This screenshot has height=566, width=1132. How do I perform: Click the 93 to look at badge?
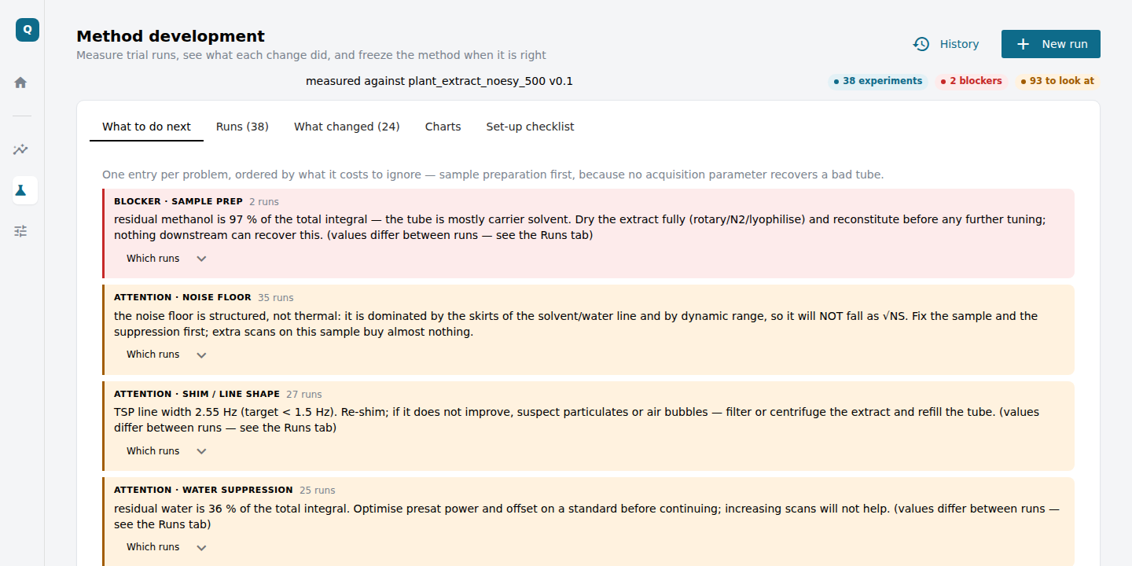[x=1057, y=81]
